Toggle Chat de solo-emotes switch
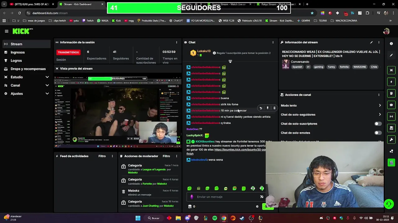398x223 pixels. coord(378,133)
